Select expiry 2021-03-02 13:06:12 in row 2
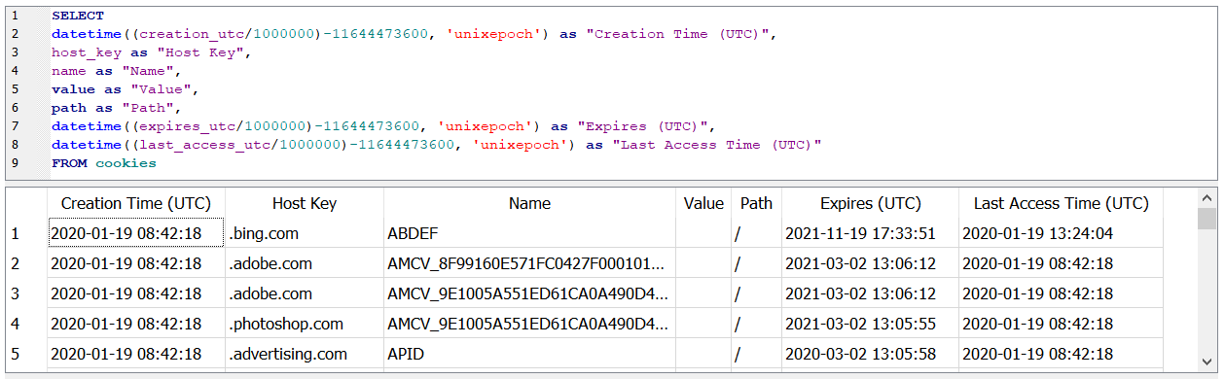 pos(870,263)
